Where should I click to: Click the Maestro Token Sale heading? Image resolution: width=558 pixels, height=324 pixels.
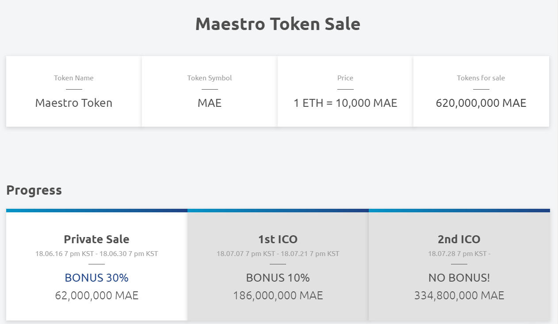point(278,24)
